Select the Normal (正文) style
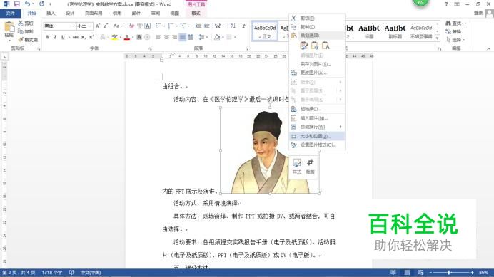The width and height of the screenshot is (494, 277). [x=265, y=31]
